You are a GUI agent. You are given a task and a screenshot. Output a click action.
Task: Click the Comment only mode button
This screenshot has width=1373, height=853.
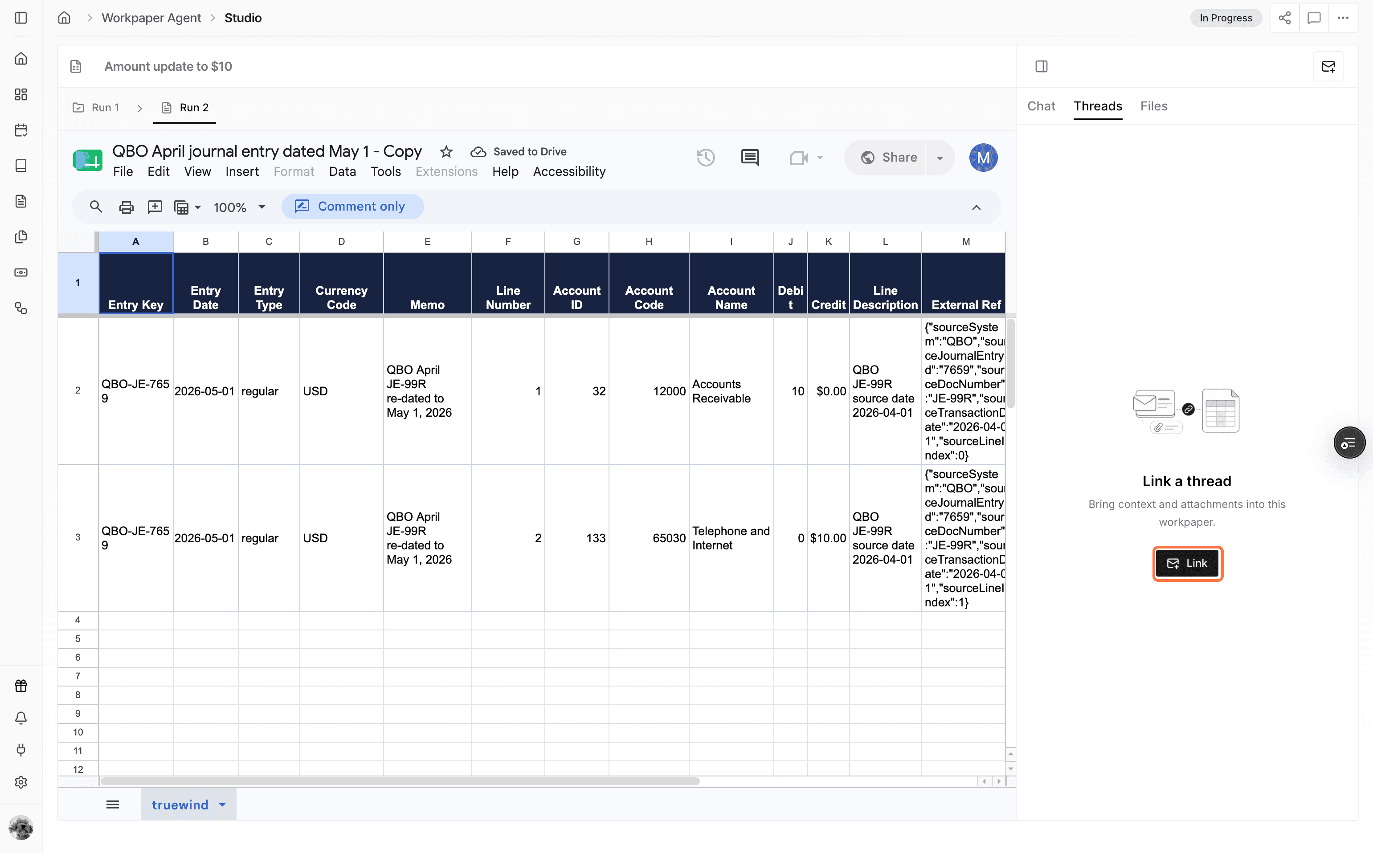[352, 207]
